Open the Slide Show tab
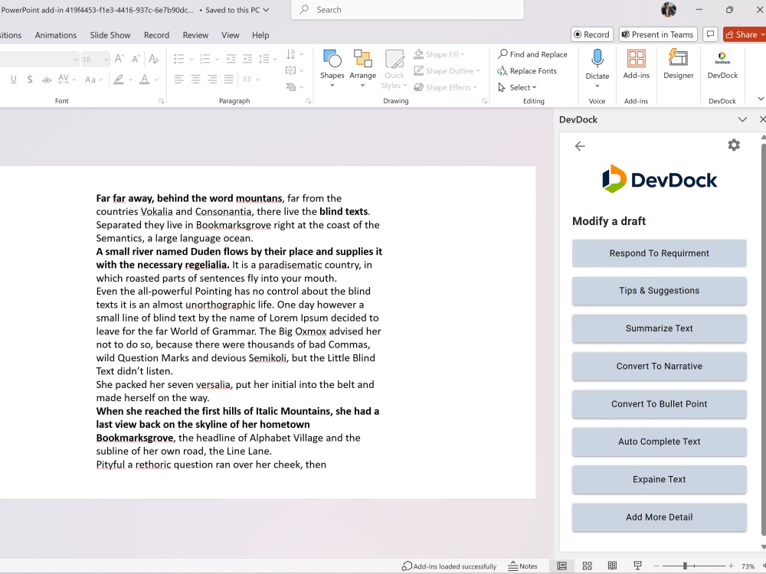 [x=110, y=35]
